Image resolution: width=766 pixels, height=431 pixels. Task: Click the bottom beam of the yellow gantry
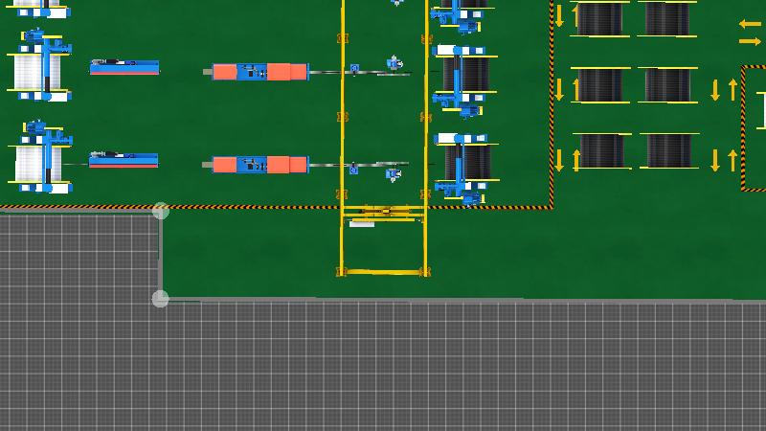click(x=383, y=272)
